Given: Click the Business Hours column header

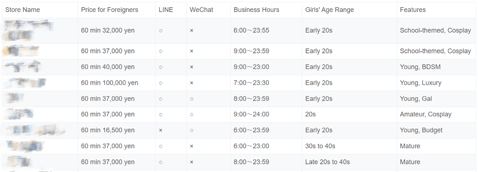Looking at the screenshot, I should (x=257, y=10).
